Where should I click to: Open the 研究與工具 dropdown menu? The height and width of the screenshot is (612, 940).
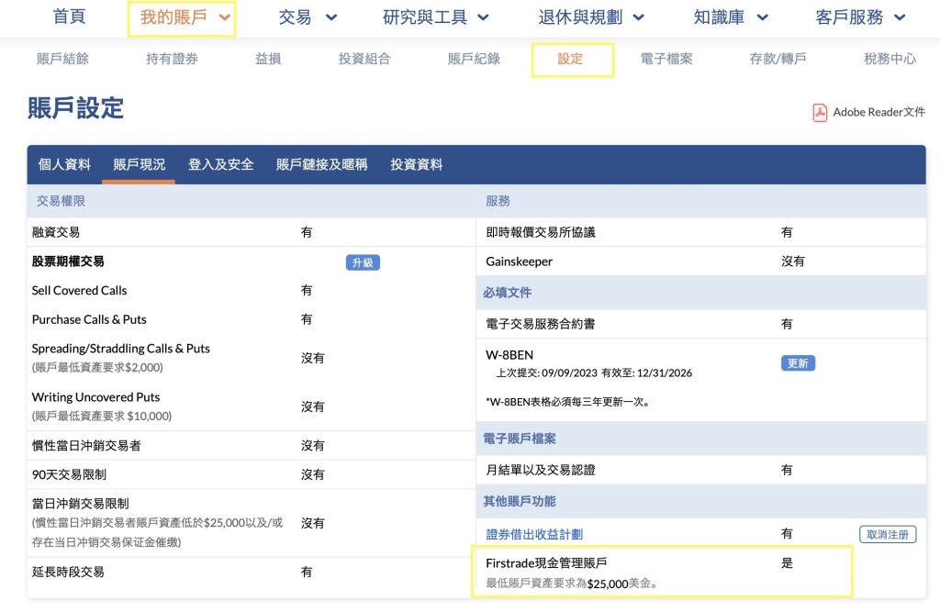(x=435, y=17)
